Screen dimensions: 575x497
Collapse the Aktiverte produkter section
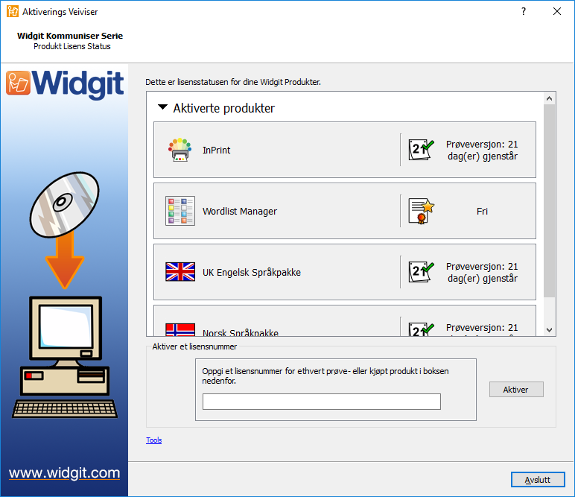tap(162, 107)
